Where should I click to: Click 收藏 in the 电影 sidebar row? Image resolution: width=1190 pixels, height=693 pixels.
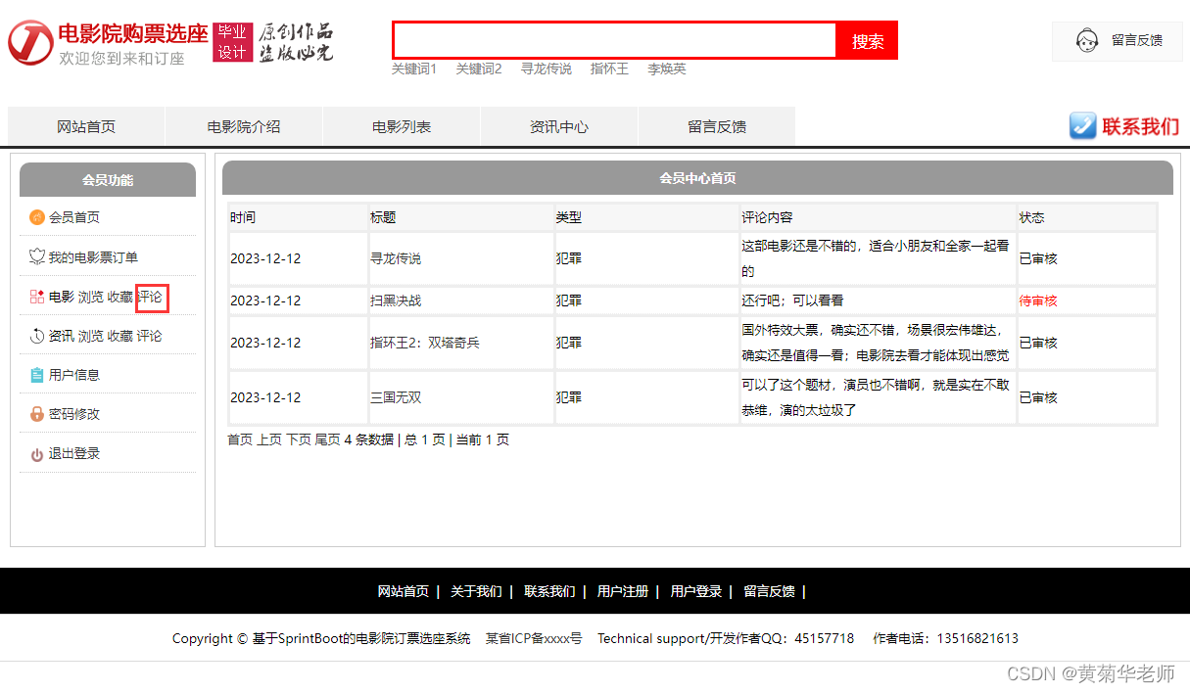point(120,297)
